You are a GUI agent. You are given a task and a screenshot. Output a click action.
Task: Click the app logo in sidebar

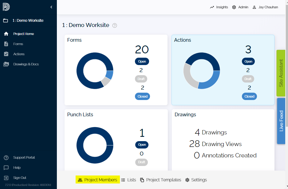pos(6,7)
